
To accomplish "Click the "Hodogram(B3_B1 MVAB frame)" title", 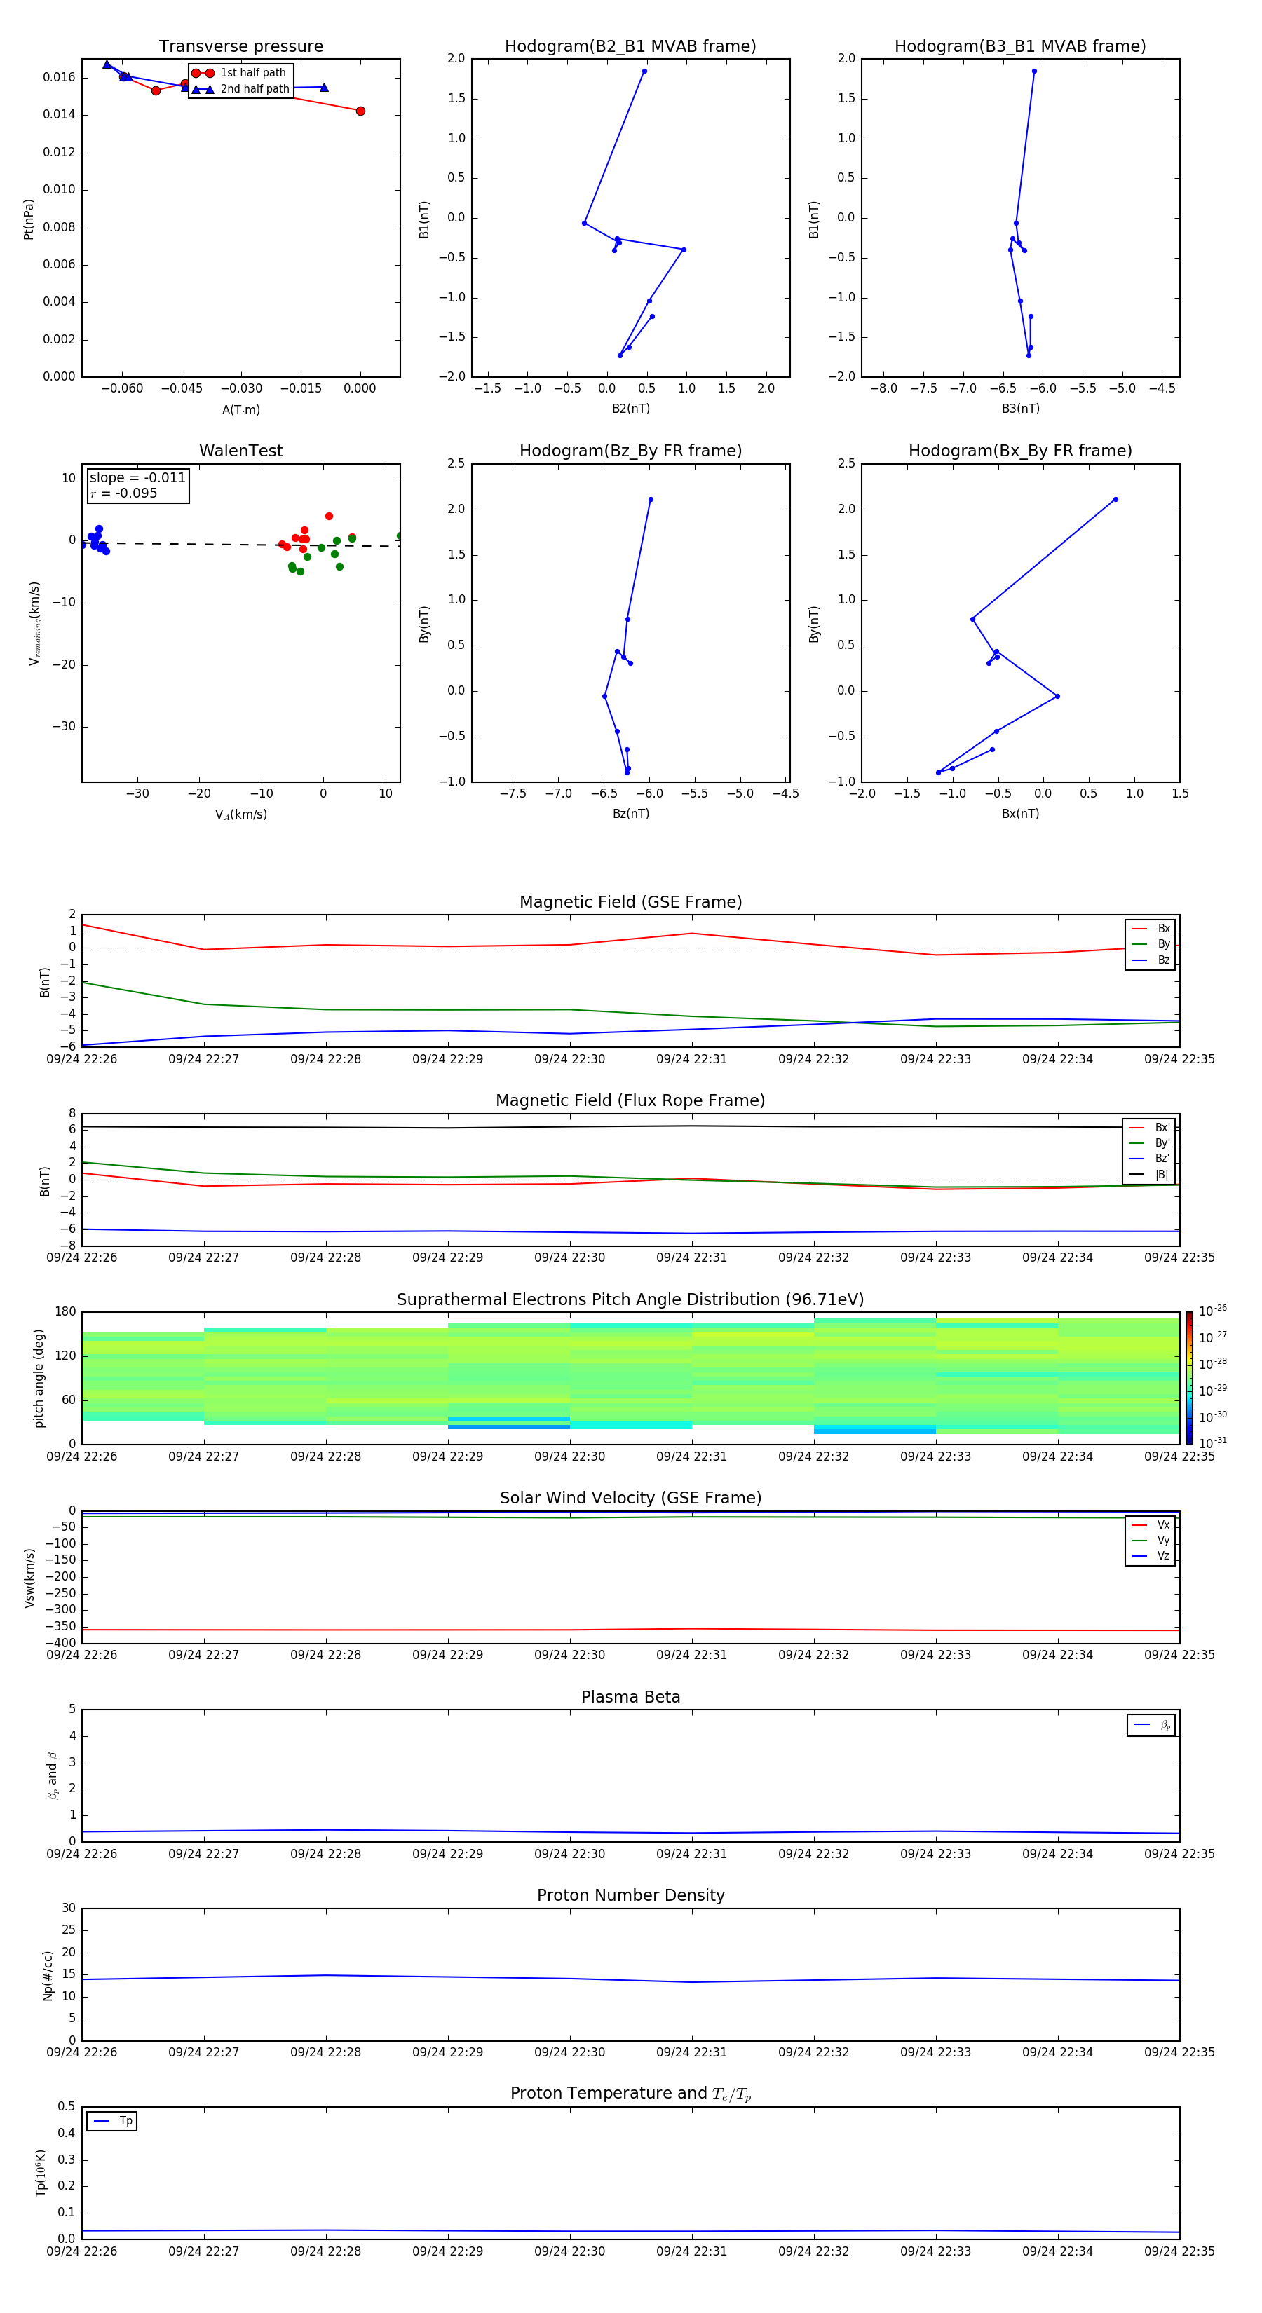I will [1020, 47].
